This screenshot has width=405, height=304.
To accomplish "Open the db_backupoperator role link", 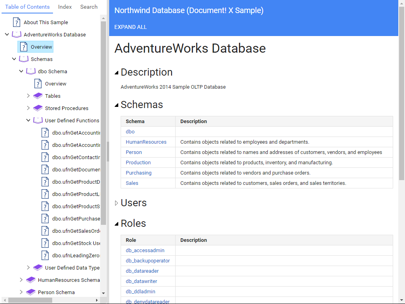I will coord(148,260).
